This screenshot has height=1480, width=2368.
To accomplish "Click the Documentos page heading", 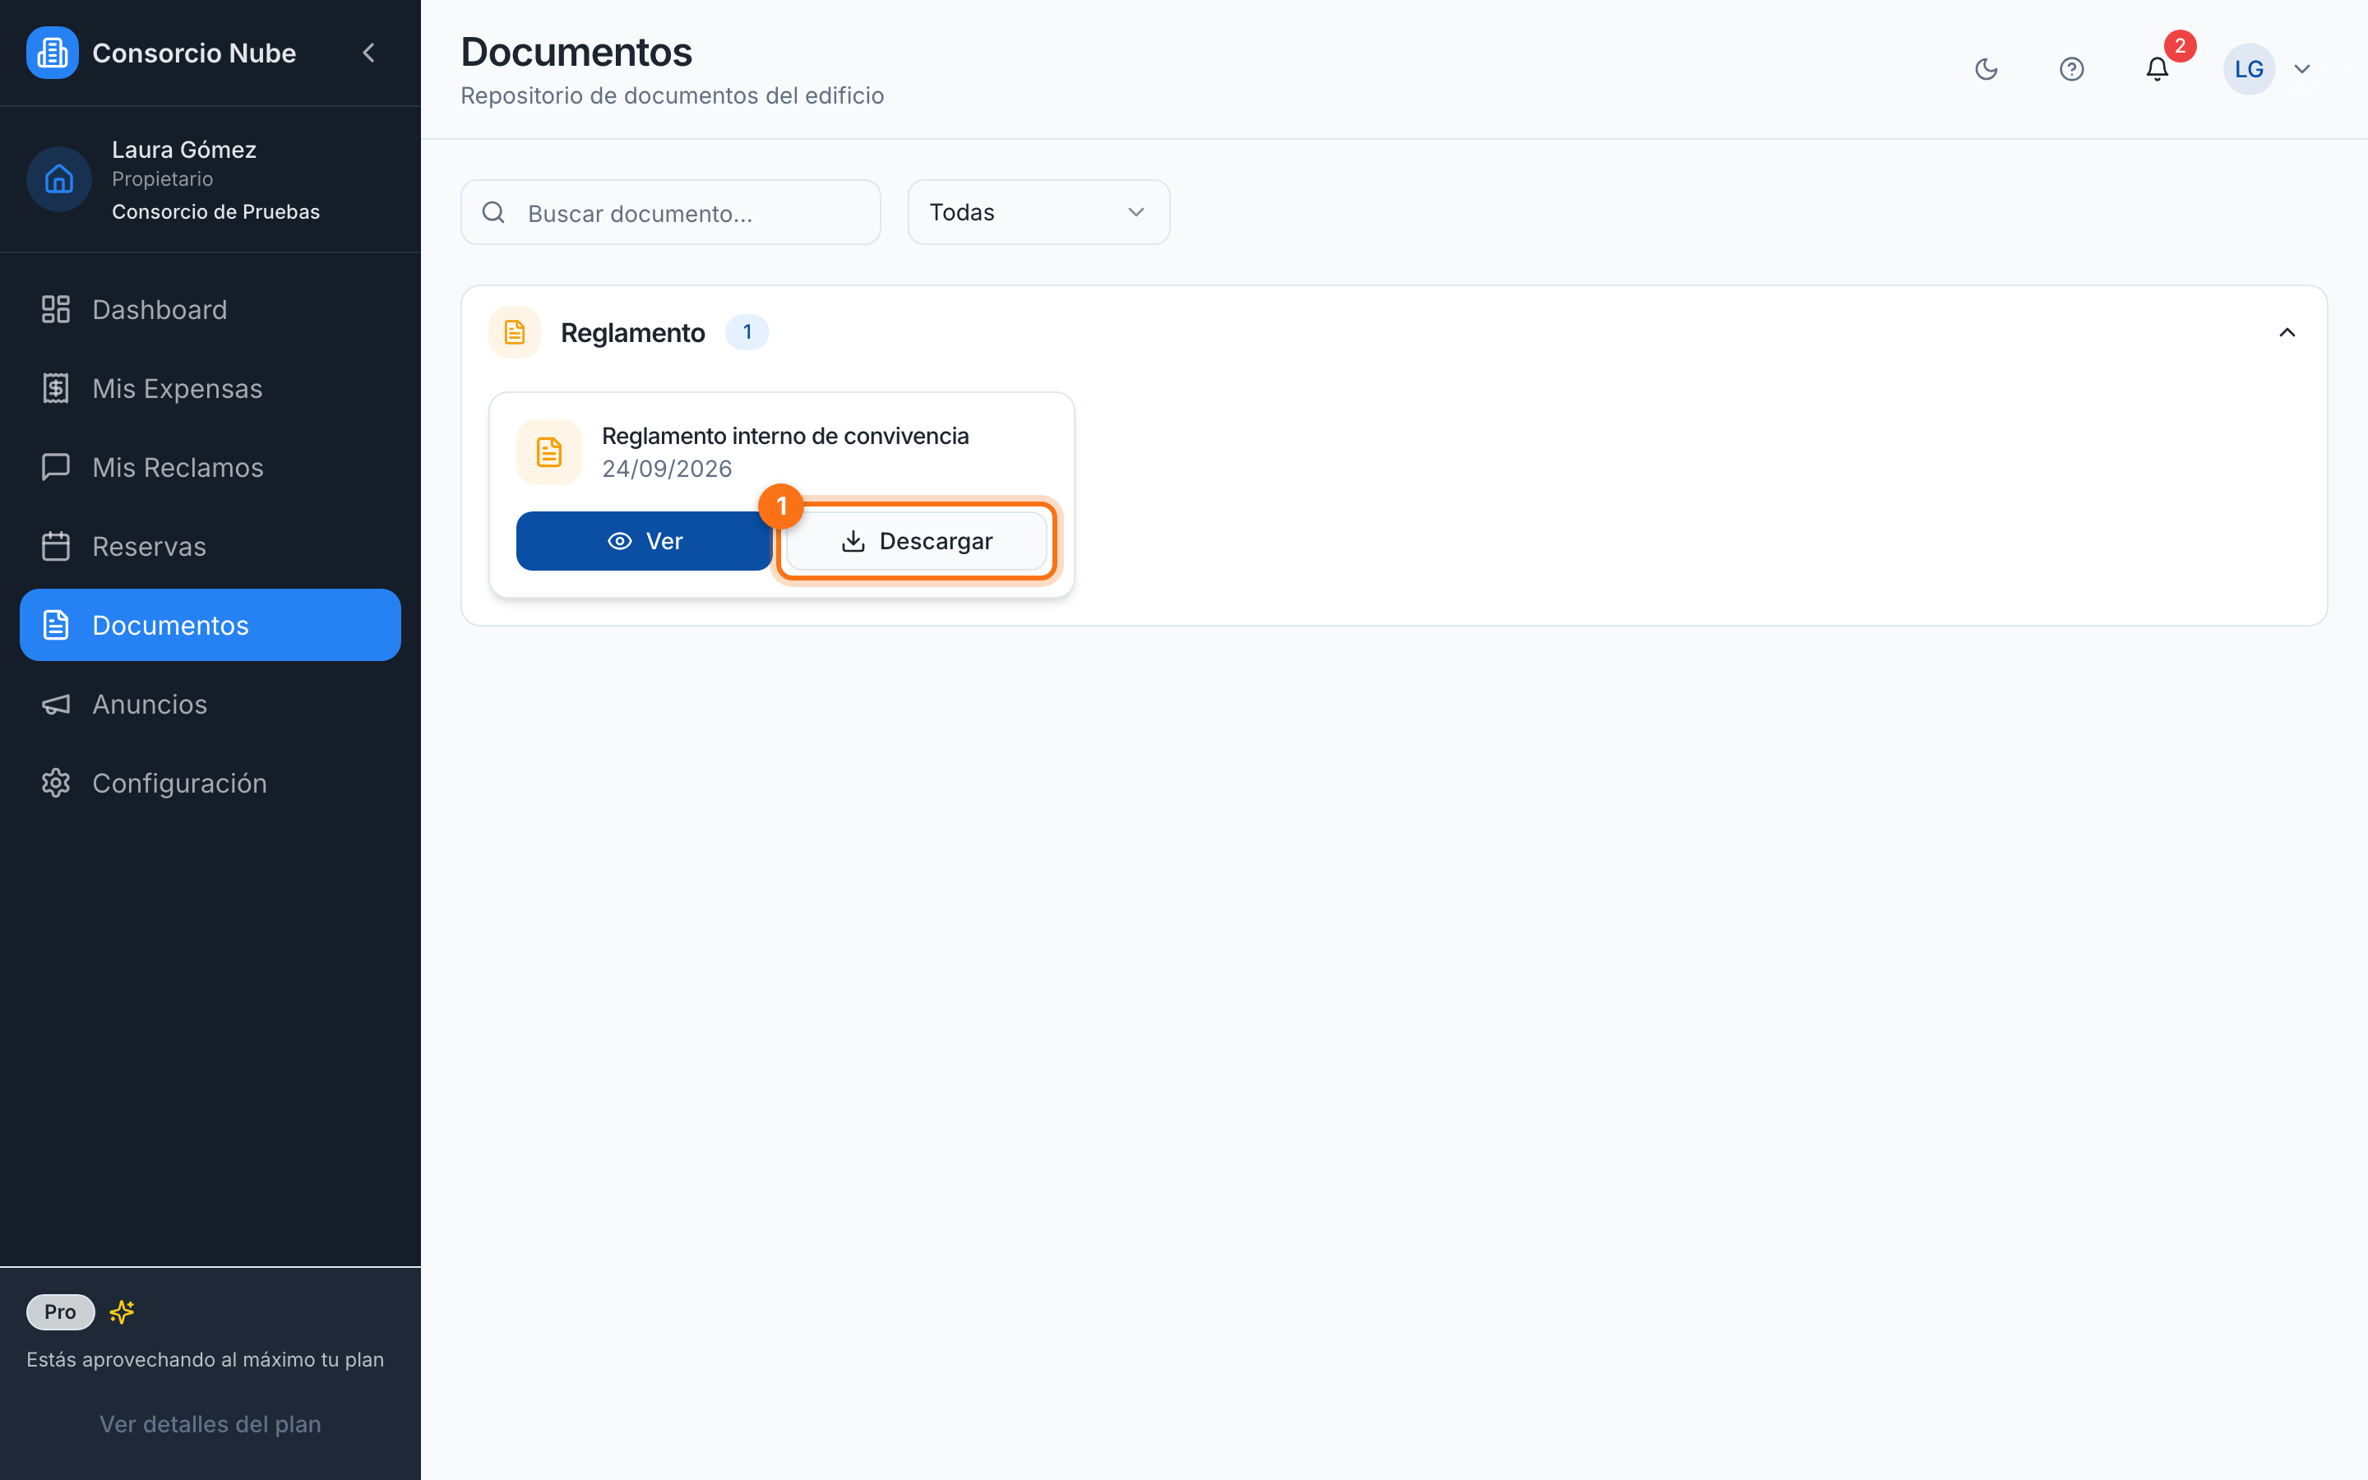I will coord(576,53).
